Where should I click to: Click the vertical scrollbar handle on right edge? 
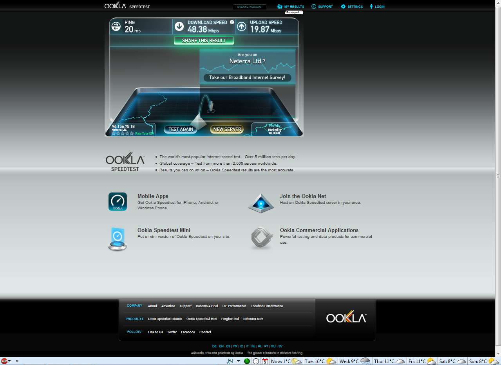point(498,176)
